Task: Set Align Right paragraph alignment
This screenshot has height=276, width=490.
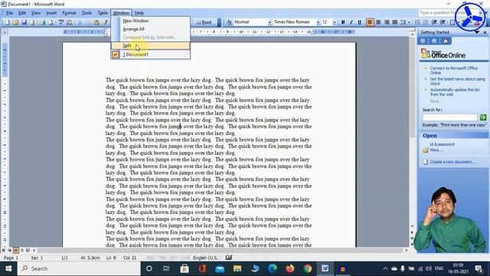Action: [x=387, y=22]
